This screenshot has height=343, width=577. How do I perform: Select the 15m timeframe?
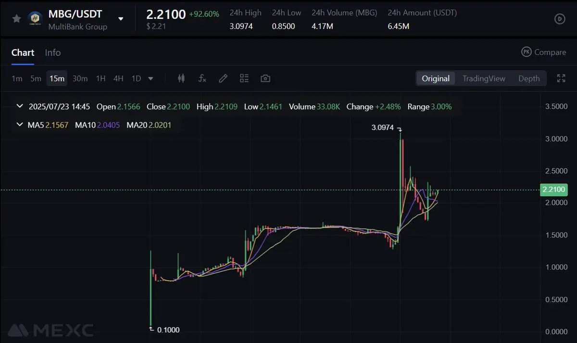[57, 78]
